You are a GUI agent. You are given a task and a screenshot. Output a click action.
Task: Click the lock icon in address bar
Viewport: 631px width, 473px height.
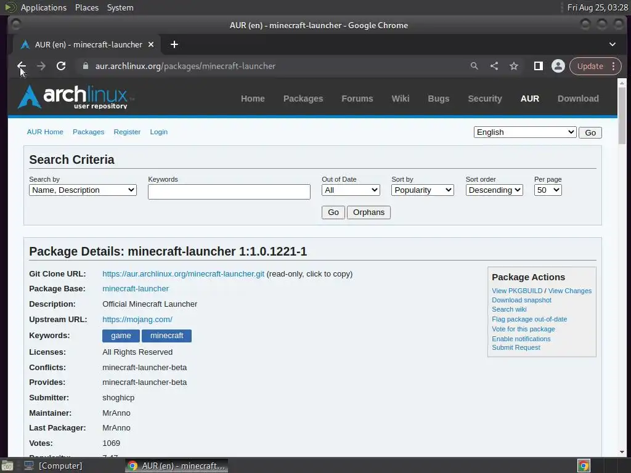coord(85,66)
